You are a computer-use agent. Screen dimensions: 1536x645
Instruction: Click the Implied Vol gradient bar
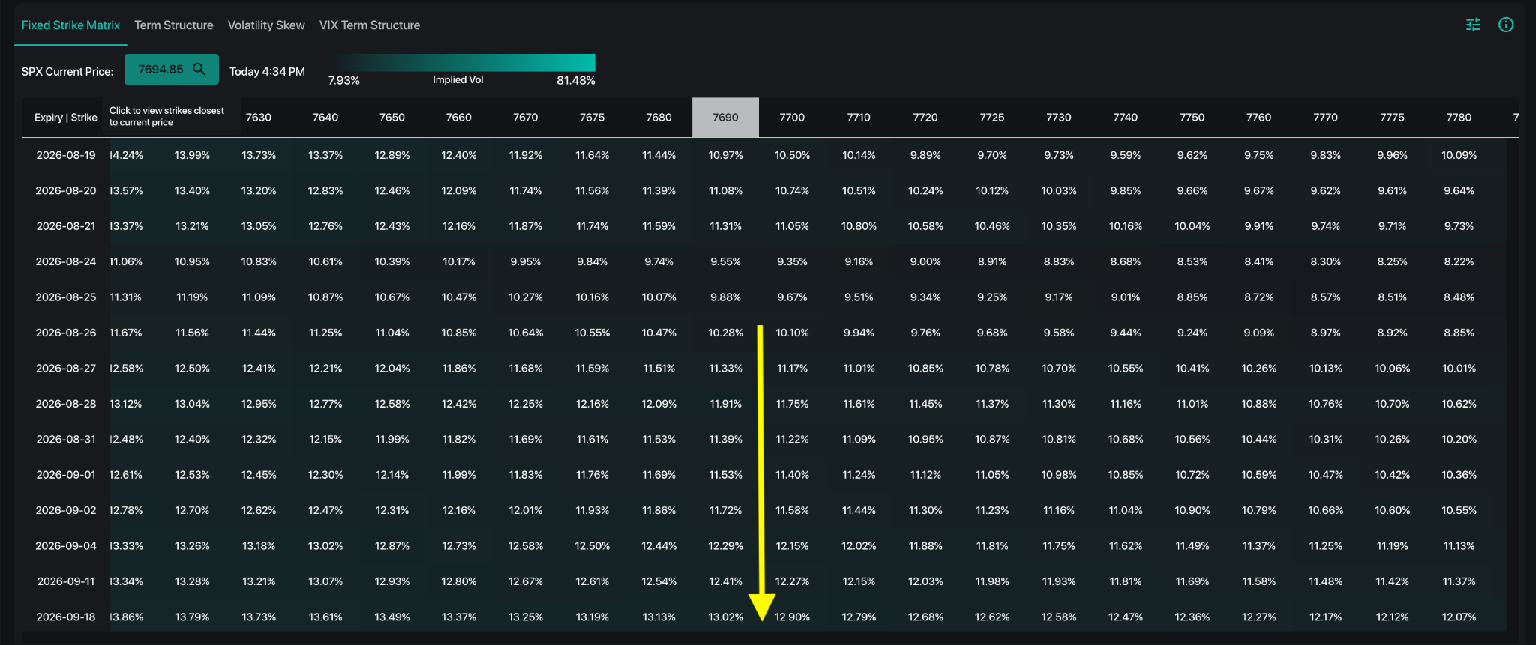click(462, 62)
